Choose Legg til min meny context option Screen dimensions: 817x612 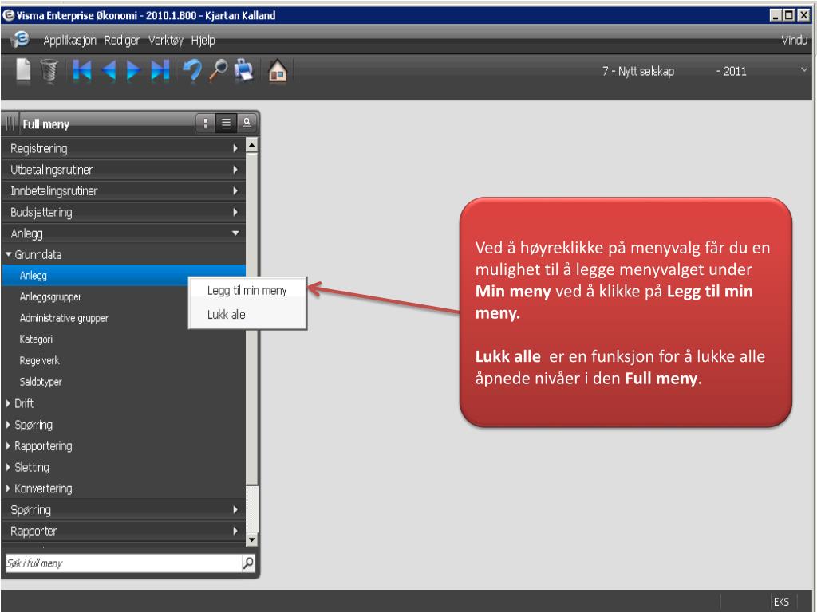coord(247,290)
